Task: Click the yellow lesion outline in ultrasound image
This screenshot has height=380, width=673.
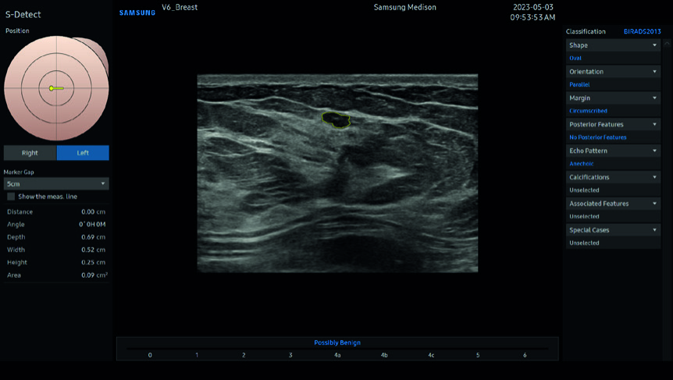Action: pyautogui.click(x=336, y=119)
